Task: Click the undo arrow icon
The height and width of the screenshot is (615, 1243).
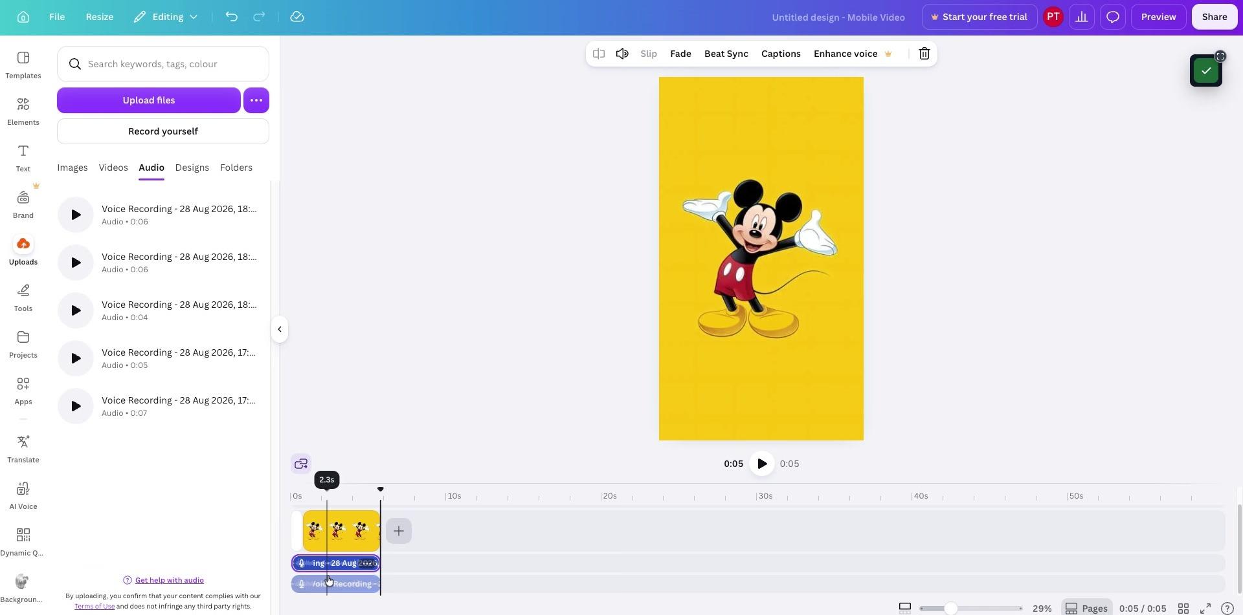Action: point(232,17)
